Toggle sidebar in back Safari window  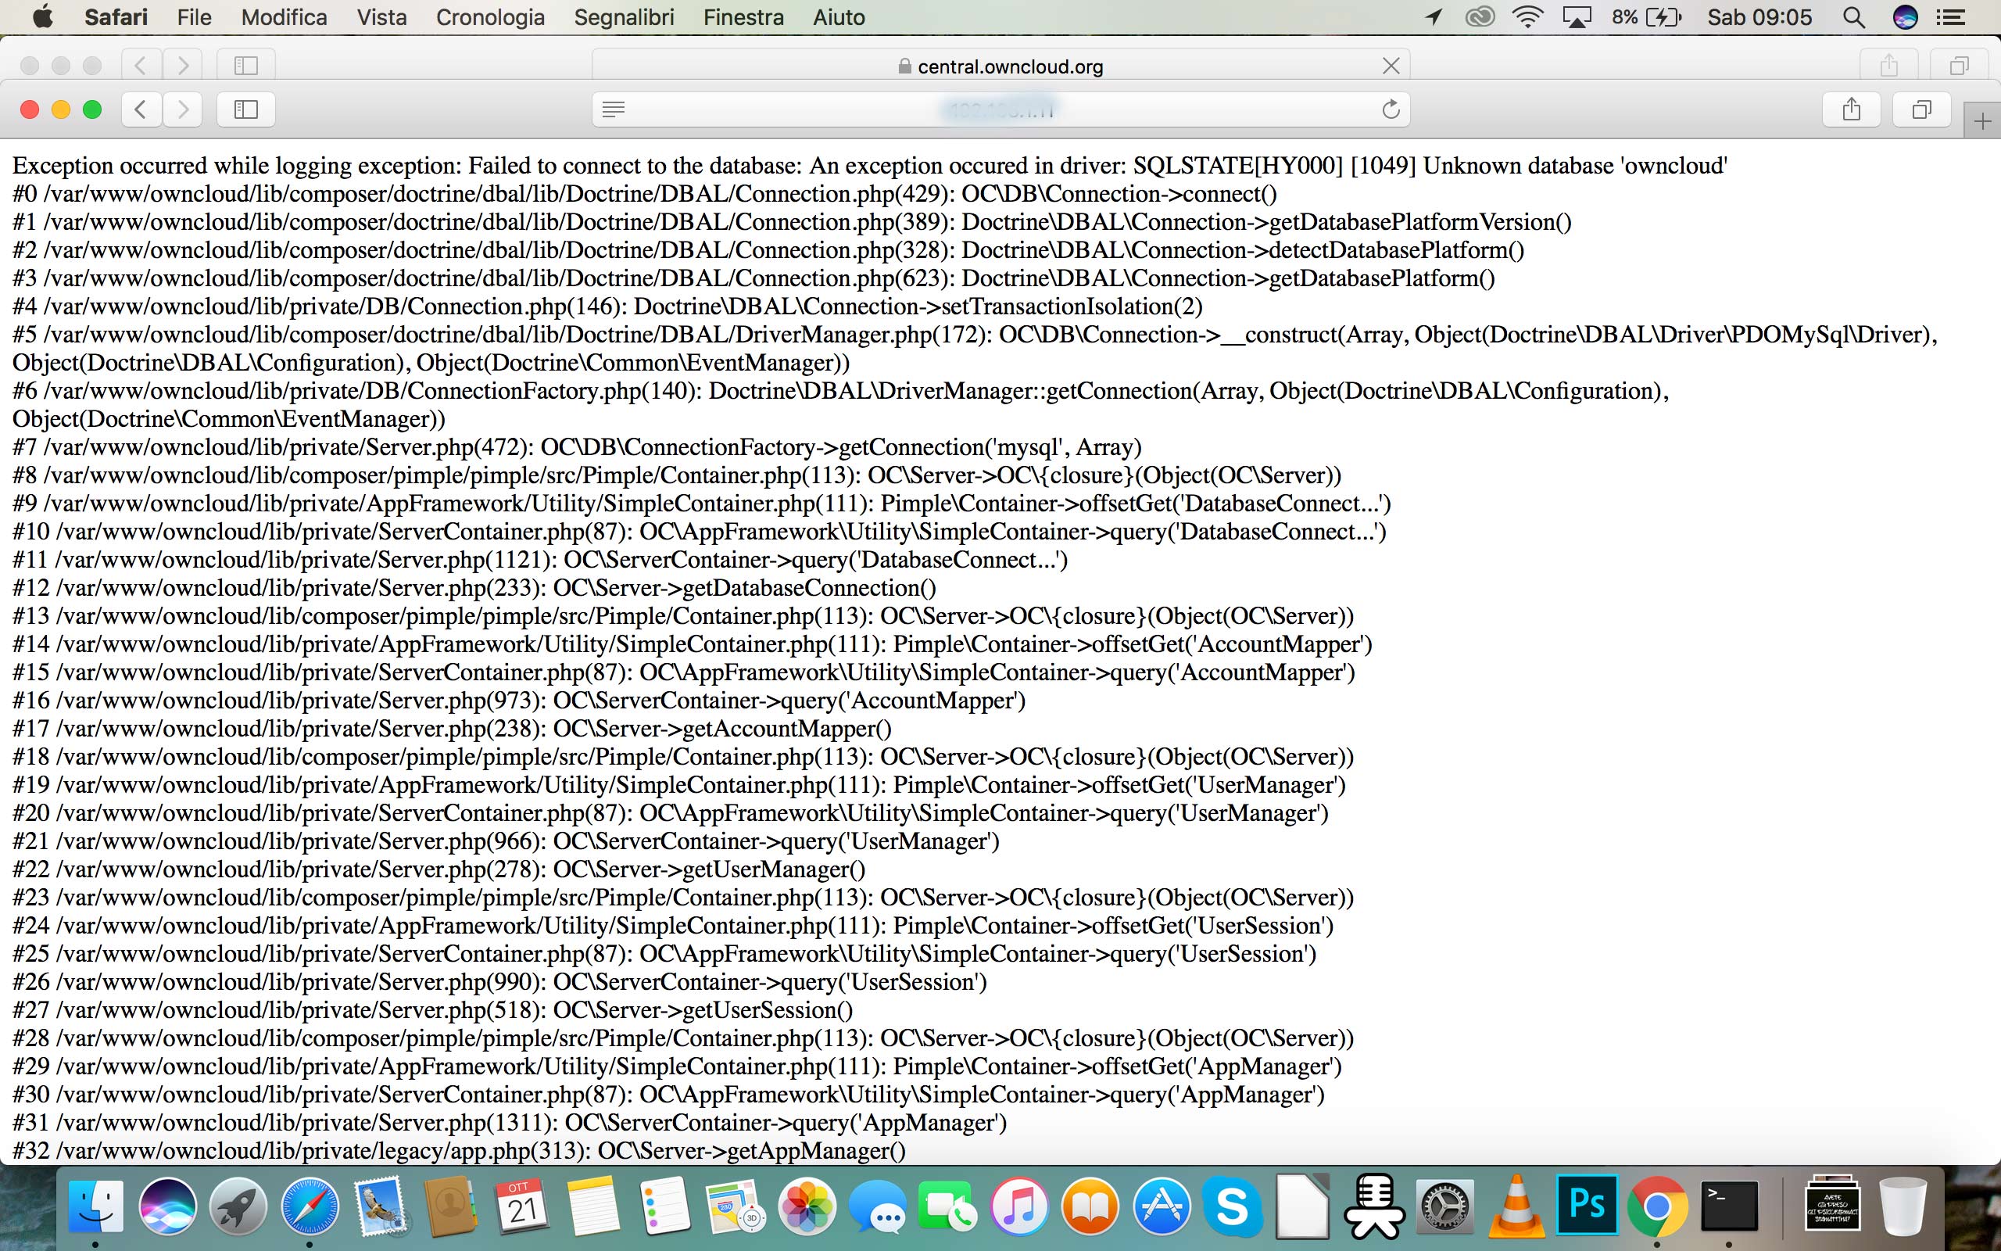coord(245,65)
